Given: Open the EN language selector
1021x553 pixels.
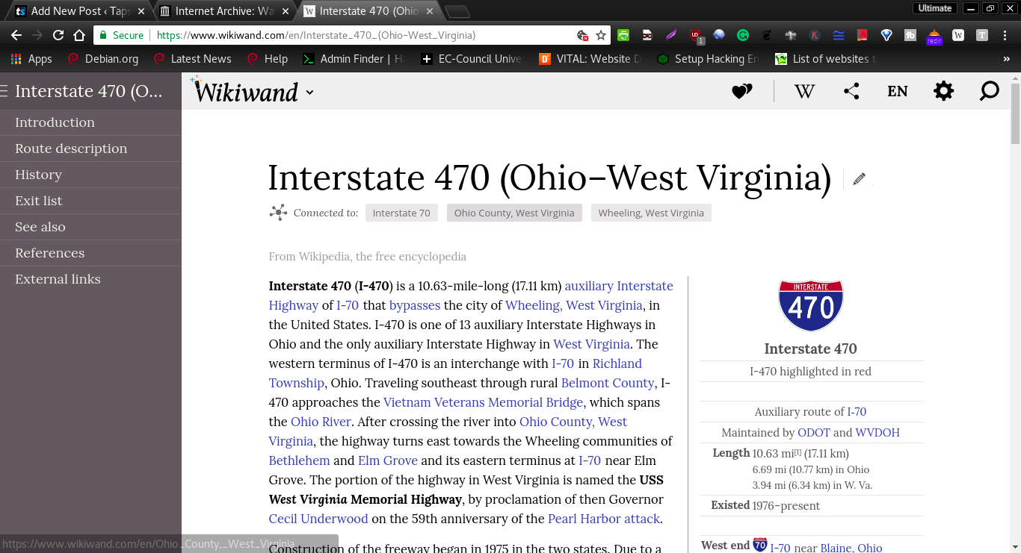Looking at the screenshot, I should click(898, 91).
